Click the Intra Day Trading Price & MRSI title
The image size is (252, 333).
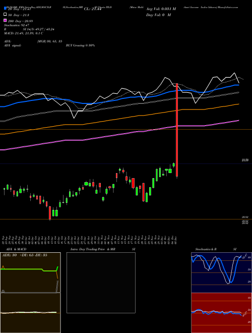click(x=103, y=249)
